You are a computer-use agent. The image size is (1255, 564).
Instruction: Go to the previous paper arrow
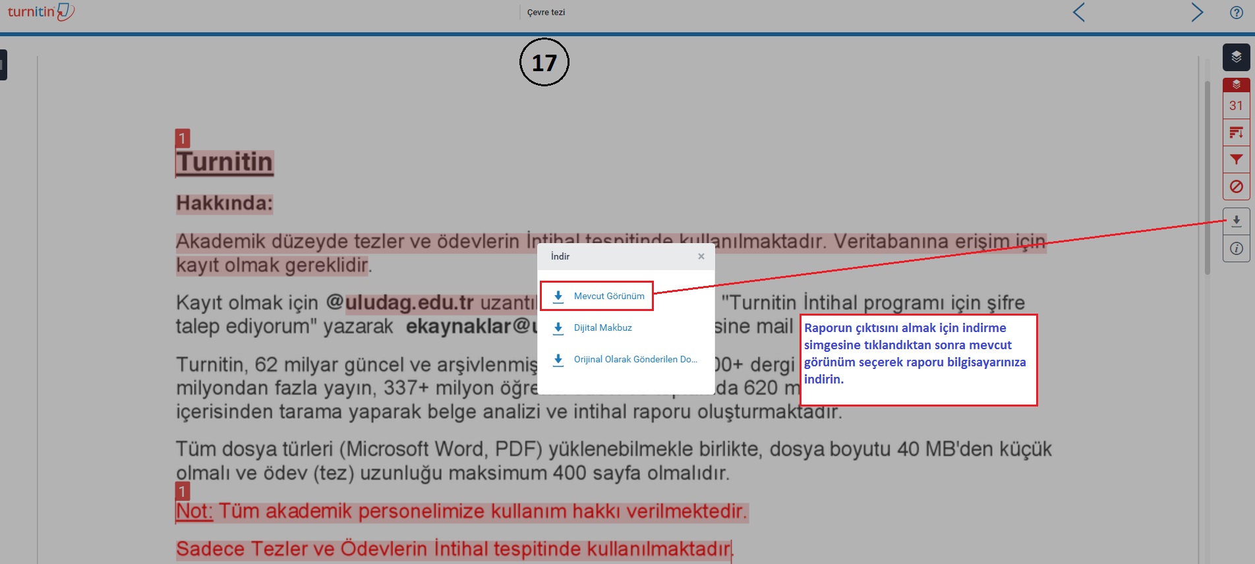[x=1078, y=12]
